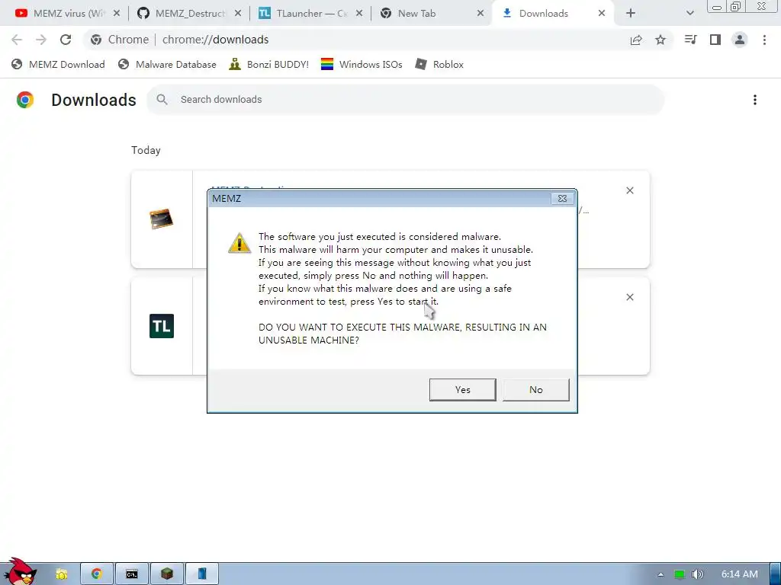
Task: Switch to the TLauncher tab
Action: (310, 14)
